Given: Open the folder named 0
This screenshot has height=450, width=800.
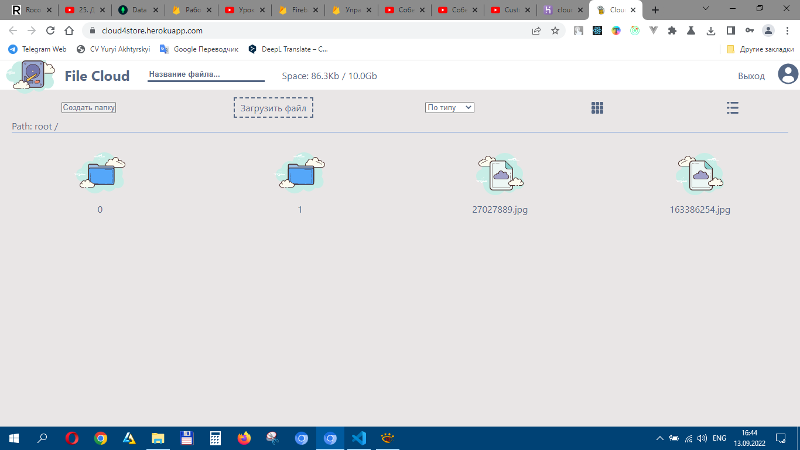Looking at the screenshot, I should pos(100,172).
